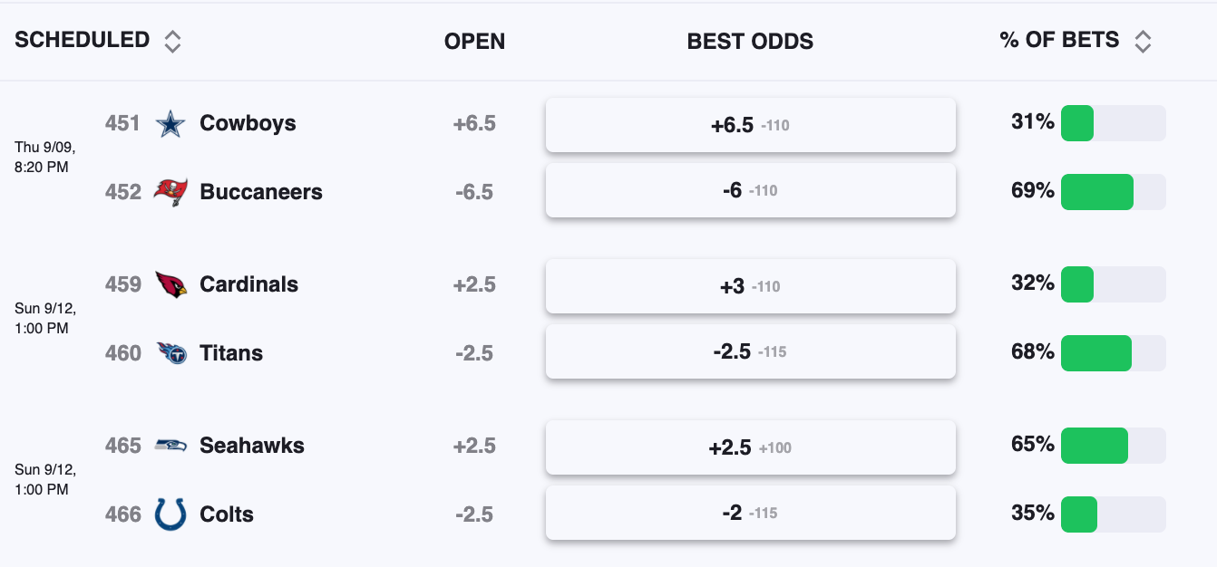1217x567 pixels.
Task: Click the Seahawks 65% bets bar
Action: pos(1114,446)
